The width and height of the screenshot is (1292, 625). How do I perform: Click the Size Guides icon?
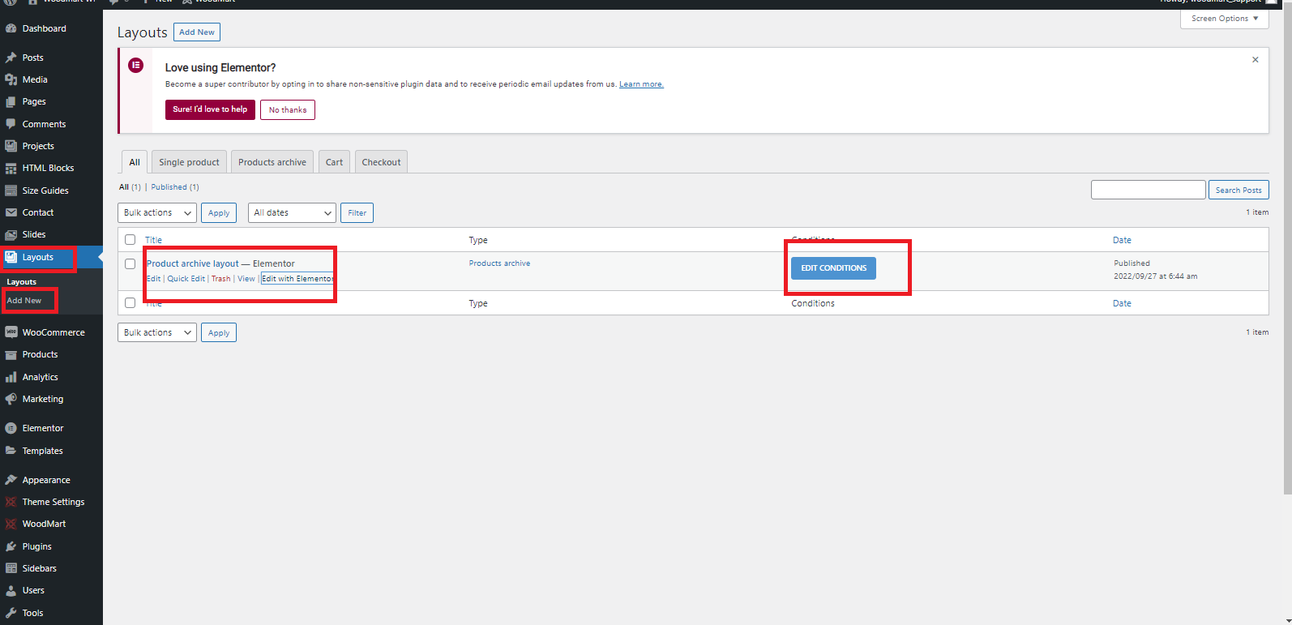(x=11, y=190)
